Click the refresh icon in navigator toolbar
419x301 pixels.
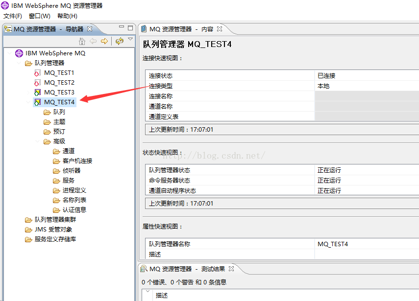tap(120, 41)
